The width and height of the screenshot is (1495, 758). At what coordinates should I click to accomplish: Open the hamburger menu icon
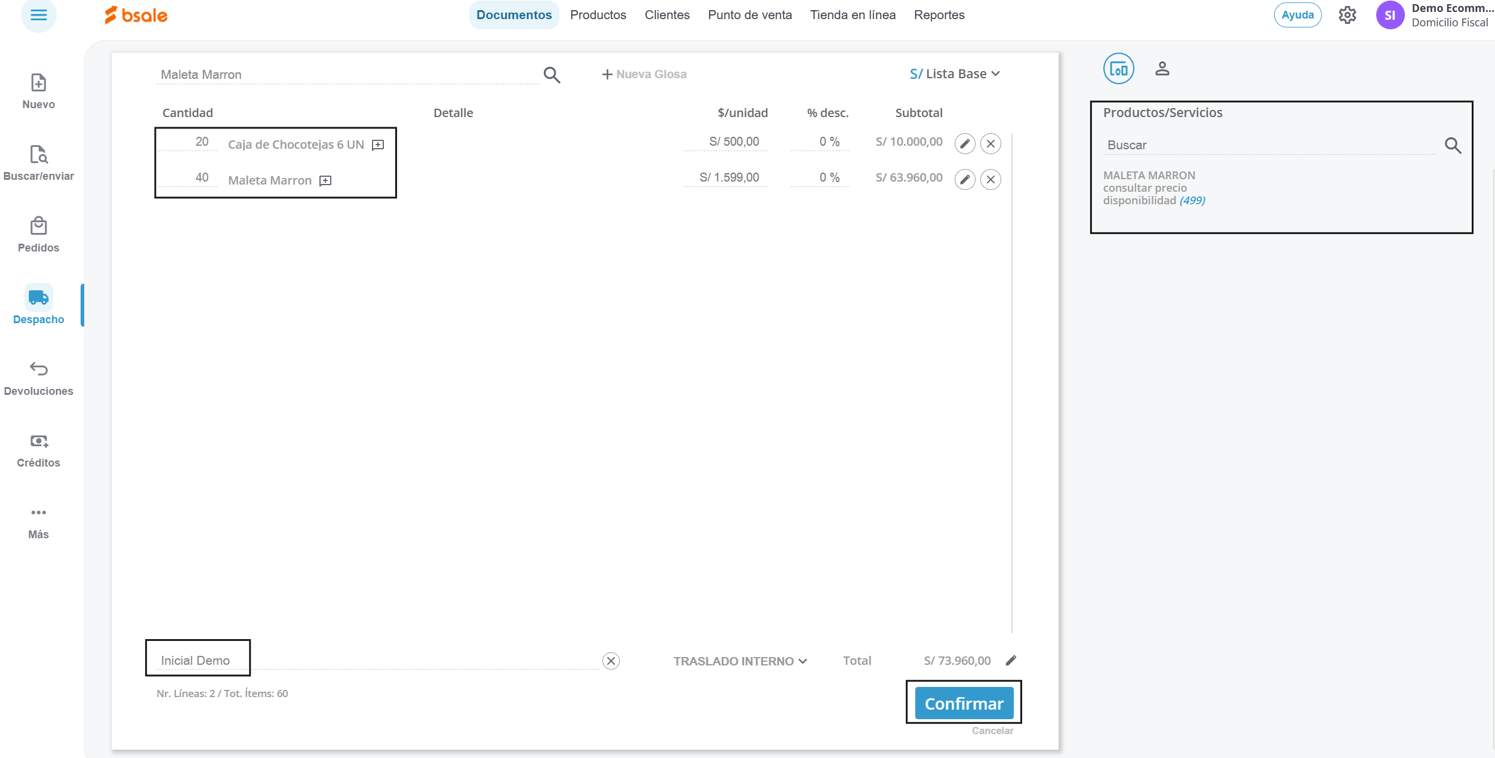coord(38,15)
